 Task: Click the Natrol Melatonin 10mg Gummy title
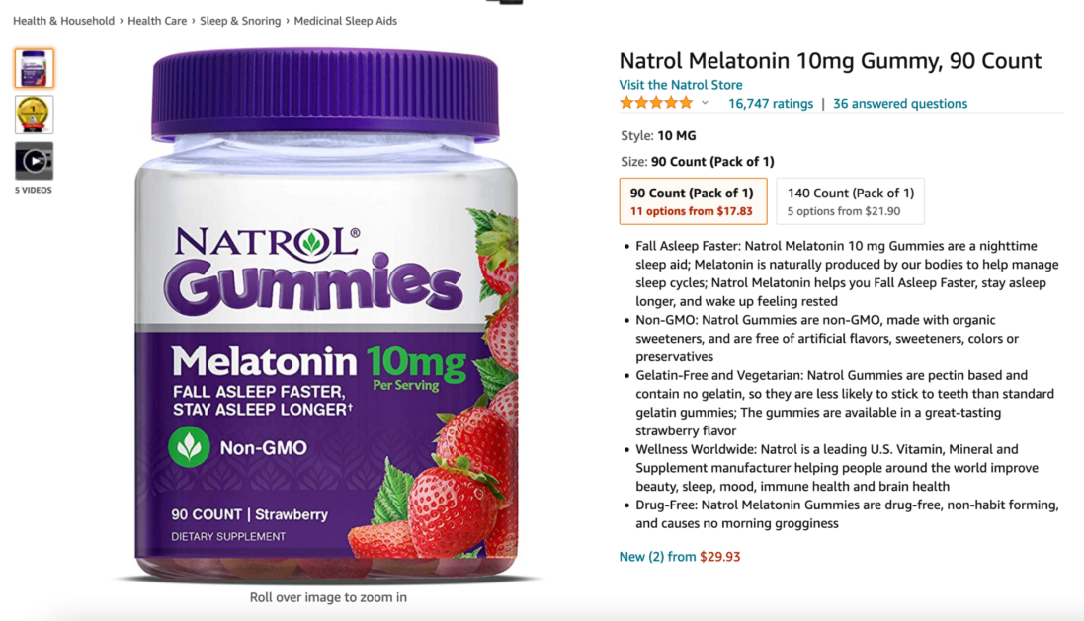coord(830,61)
